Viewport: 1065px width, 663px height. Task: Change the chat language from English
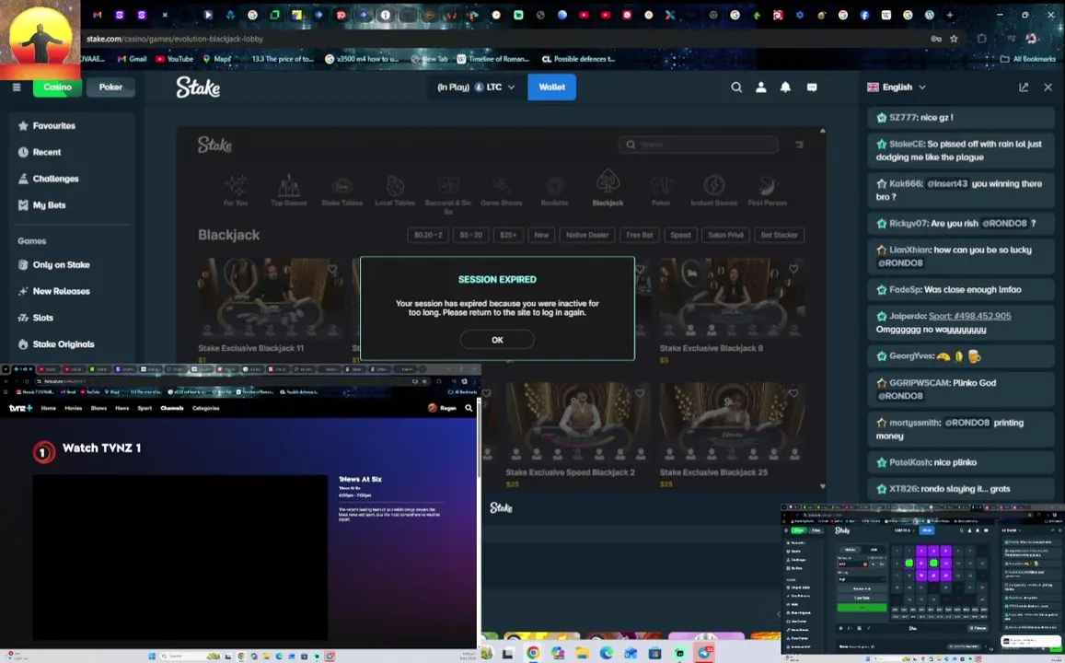[x=897, y=87]
